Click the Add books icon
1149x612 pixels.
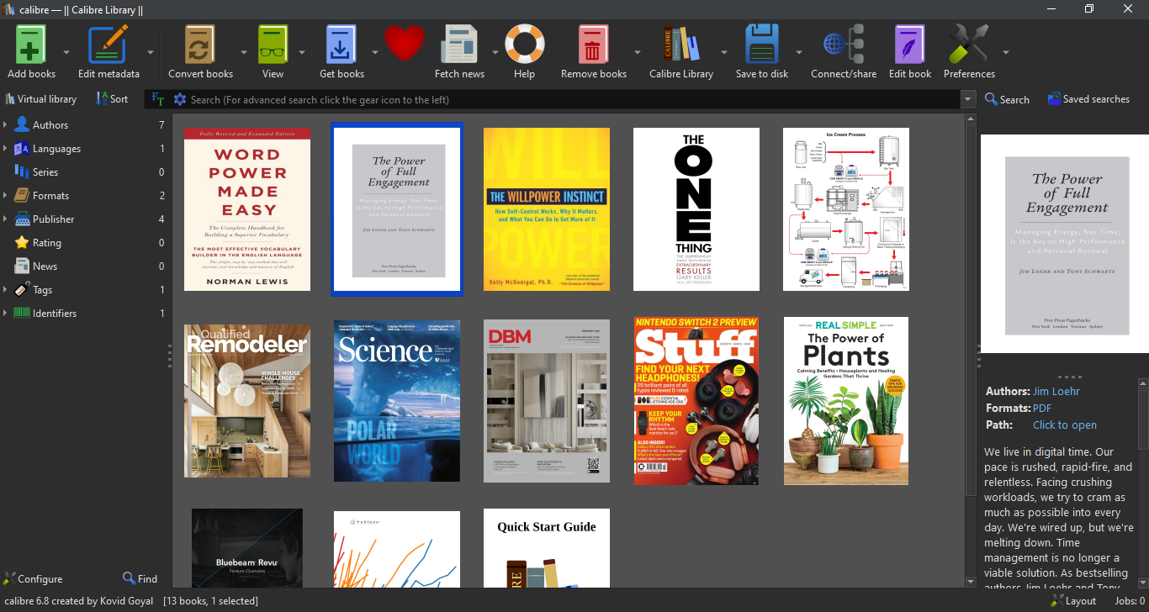tap(31, 43)
